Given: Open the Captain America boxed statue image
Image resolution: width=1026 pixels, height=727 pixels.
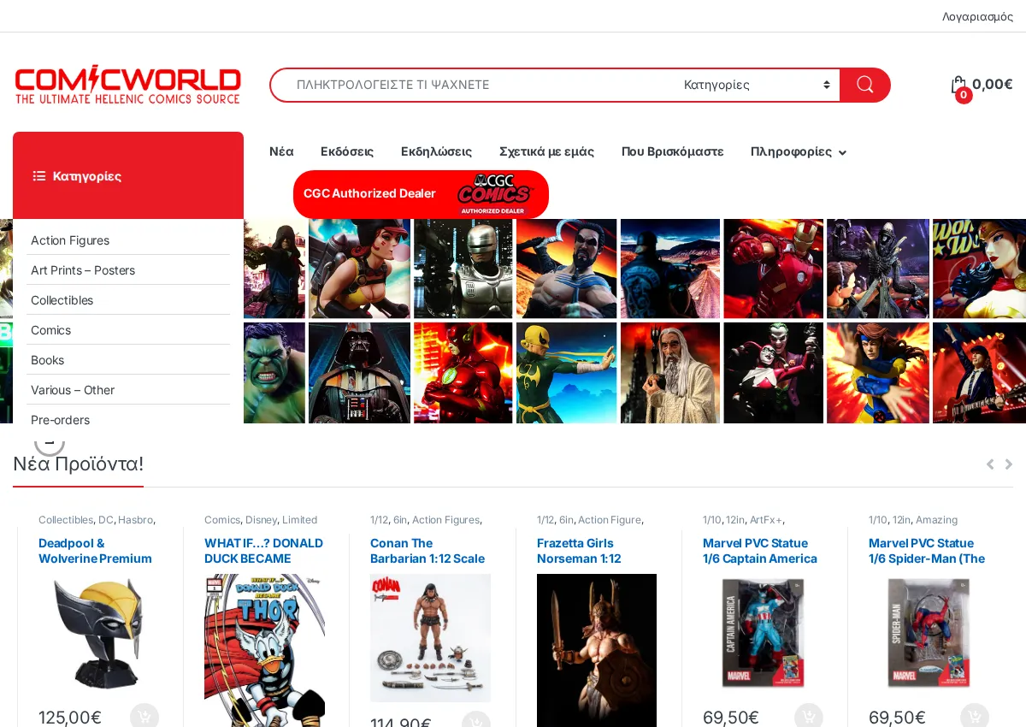Looking at the screenshot, I should (763, 634).
